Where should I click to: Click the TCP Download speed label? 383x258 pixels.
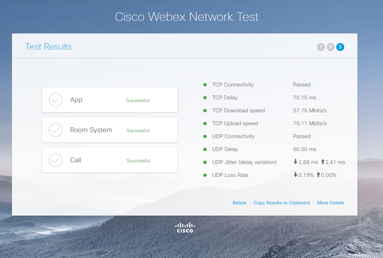coord(238,111)
